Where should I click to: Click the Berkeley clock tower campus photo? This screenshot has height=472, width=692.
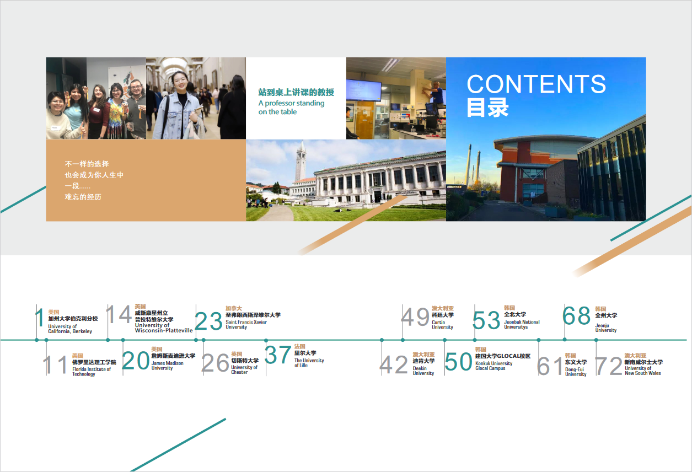[x=346, y=180]
